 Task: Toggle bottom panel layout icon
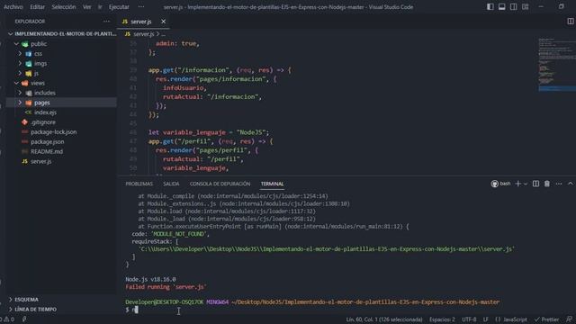(x=502, y=7)
